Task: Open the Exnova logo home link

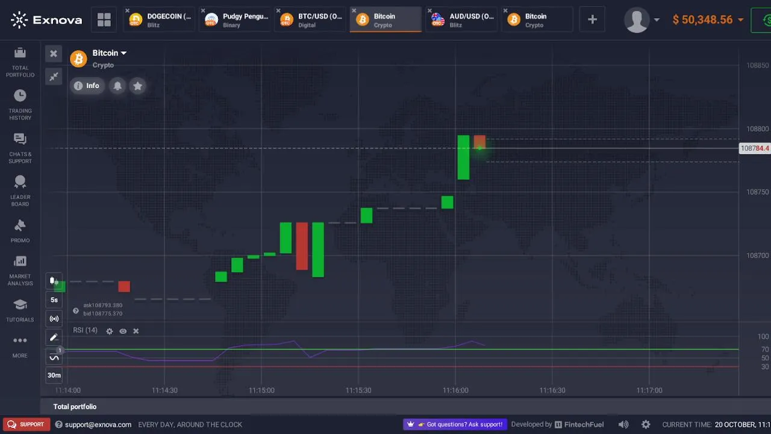Action: tap(46, 20)
